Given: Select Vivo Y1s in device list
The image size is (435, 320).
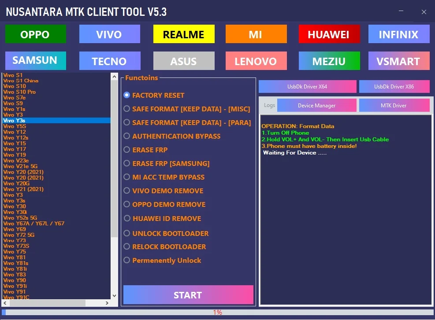Looking at the screenshot, I should click(x=56, y=109).
